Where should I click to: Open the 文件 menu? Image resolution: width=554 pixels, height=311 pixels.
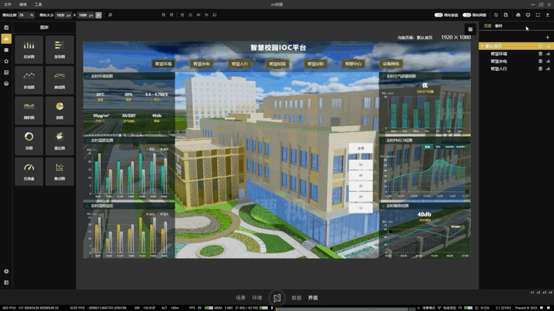(8, 5)
